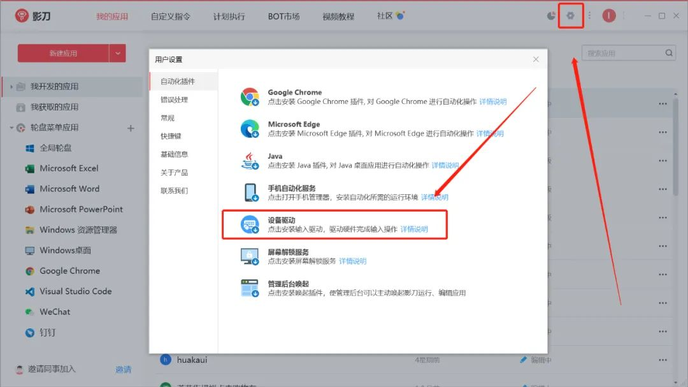Viewport: 688px width, 387px height.
Task: Click the theme moon icon in title bar
Action: (551, 16)
